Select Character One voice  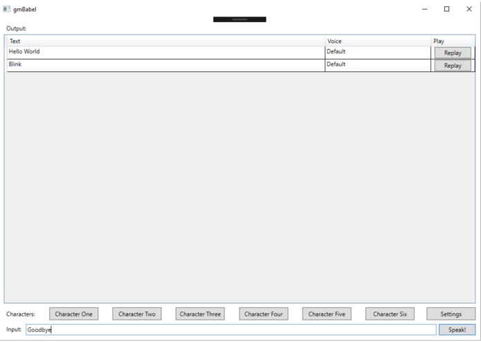pos(73,314)
